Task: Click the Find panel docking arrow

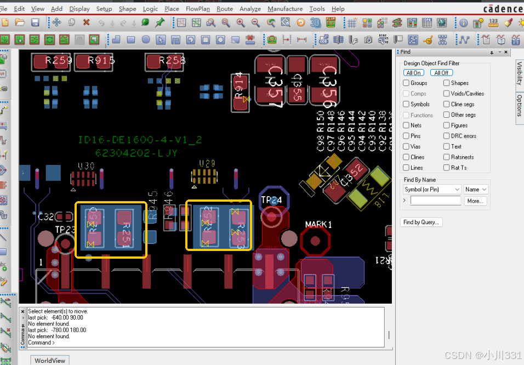Action: [500, 52]
